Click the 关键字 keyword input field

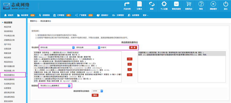[x=117, y=48]
